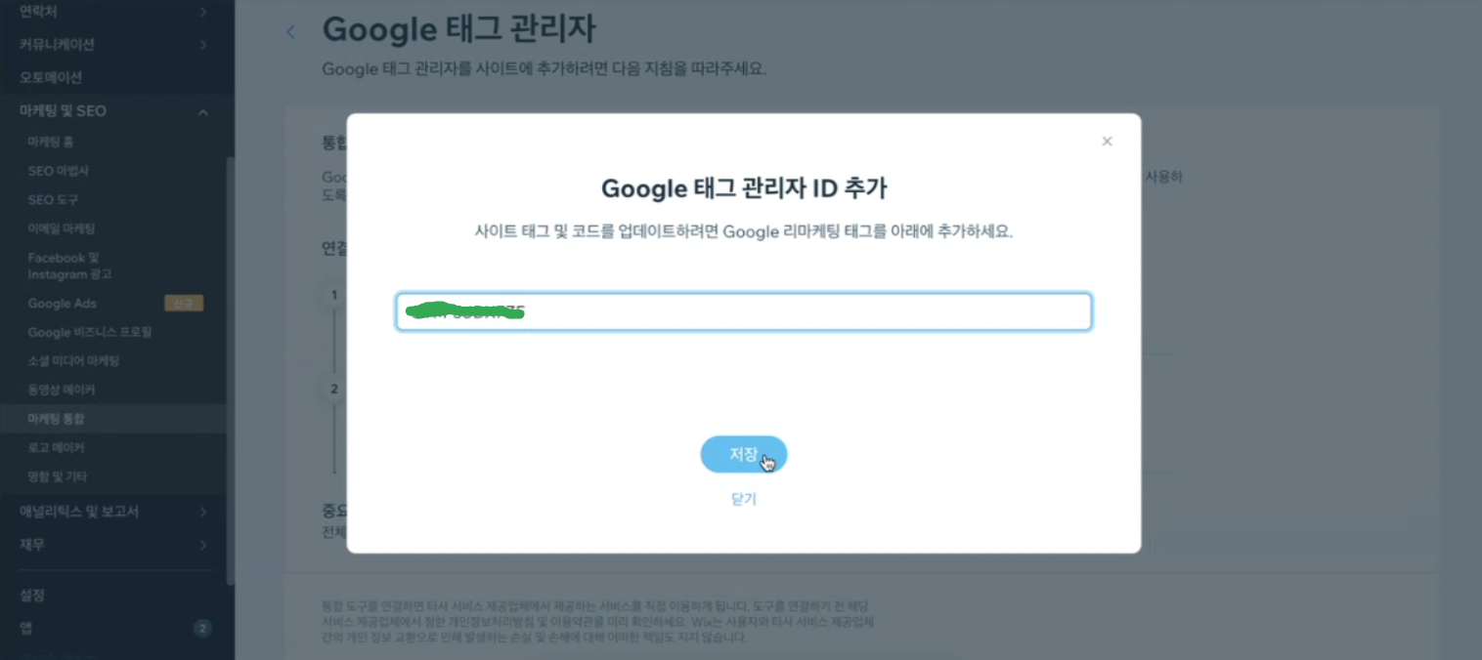The height and width of the screenshot is (660, 1482).
Task: Open Google 비즈니스 프로필
Action: [x=90, y=332]
